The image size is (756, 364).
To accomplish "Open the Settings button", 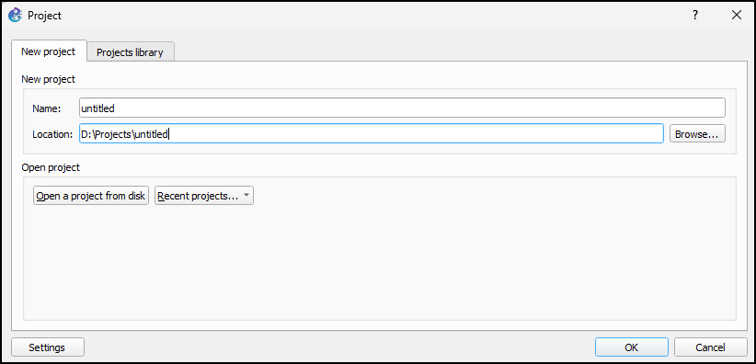I will coord(47,347).
